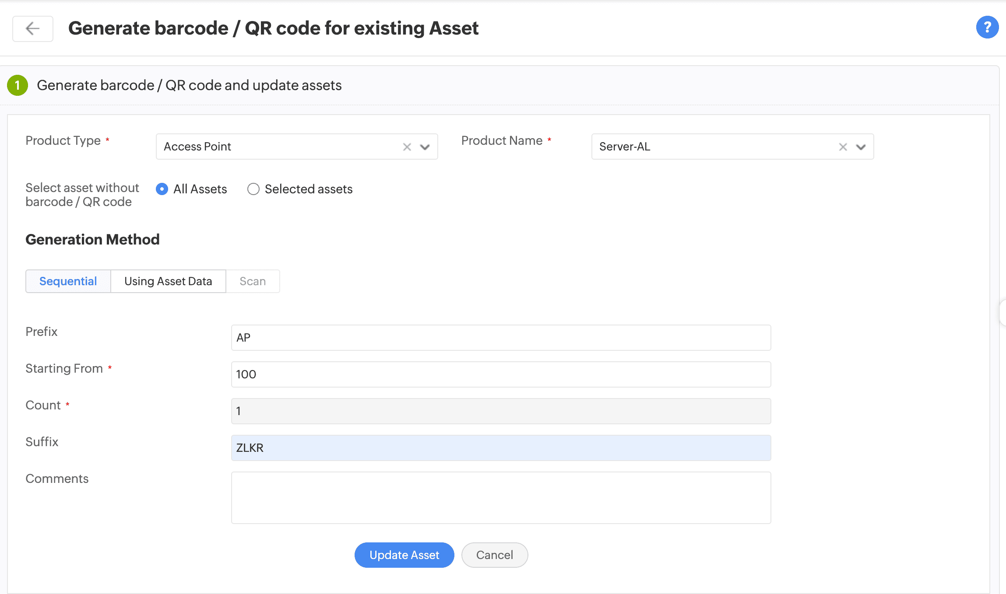1006x594 pixels.
Task: Click inside the Comments text area
Action: [x=501, y=498]
